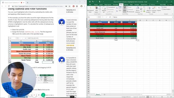This screenshot has width=174, height=98.
Task: Click the Connections button in ribbon
Action: tap(111, 7)
